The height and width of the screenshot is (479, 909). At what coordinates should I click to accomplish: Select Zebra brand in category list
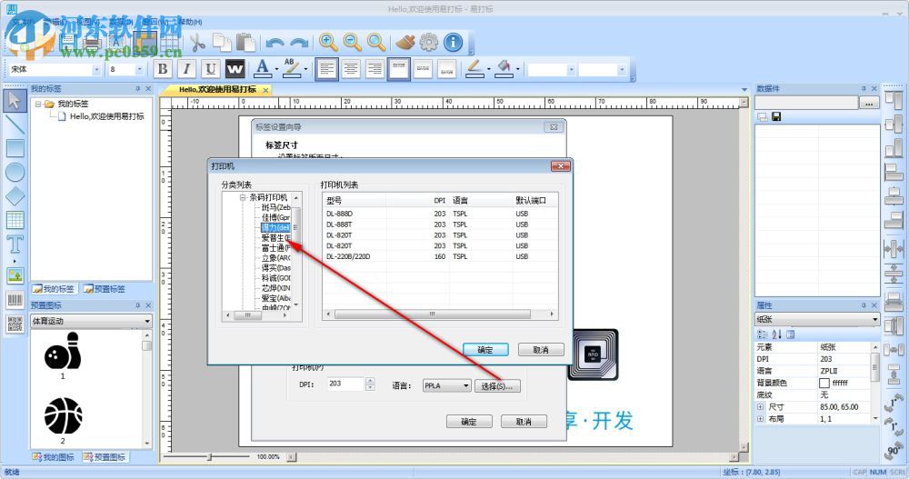pyautogui.click(x=276, y=207)
